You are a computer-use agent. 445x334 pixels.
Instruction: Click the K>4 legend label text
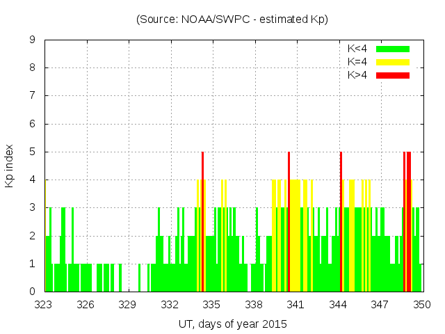click(357, 75)
